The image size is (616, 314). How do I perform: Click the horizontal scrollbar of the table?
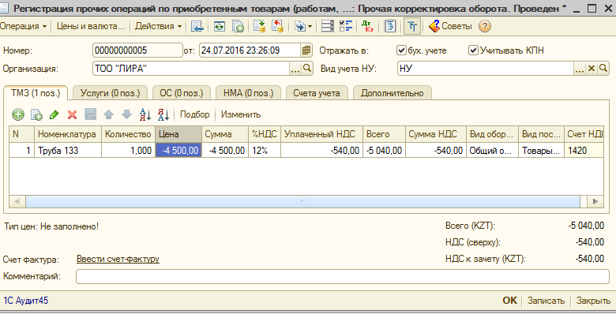tap(302, 201)
